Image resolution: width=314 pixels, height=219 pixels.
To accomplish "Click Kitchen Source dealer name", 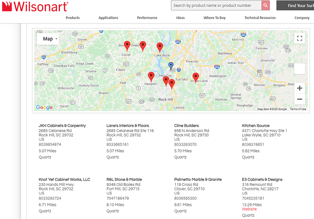I will [x=256, y=126].
